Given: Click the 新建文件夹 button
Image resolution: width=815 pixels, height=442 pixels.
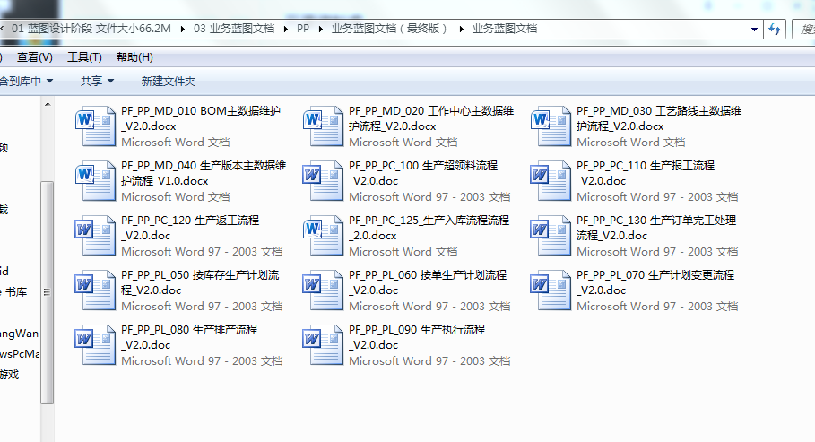Looking at the screenshot, I should tap(168, 81).
